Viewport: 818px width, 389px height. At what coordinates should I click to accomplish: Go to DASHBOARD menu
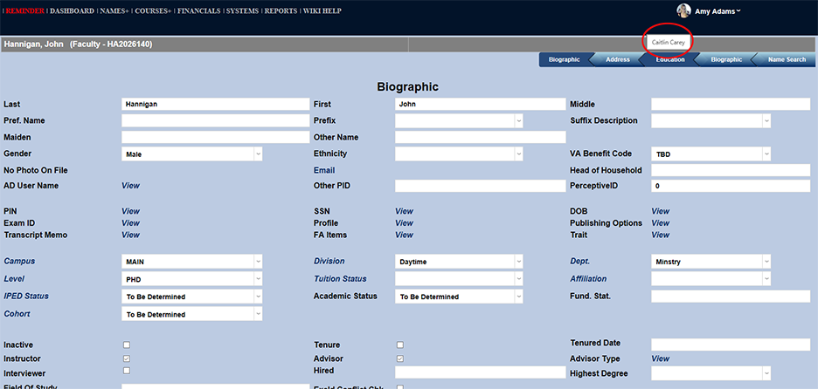point(72,11)
